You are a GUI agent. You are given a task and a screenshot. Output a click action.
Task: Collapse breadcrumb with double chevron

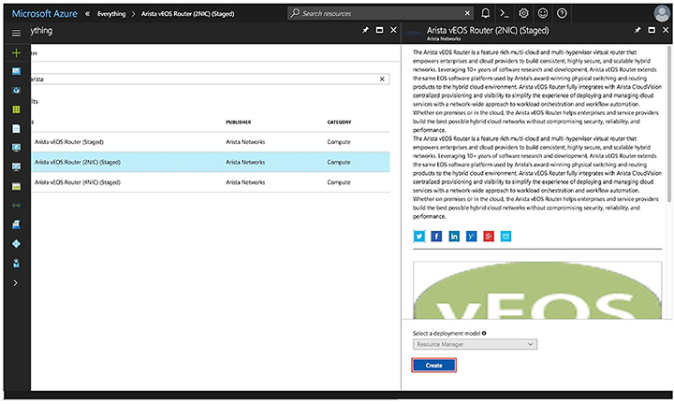pos(87,14)
